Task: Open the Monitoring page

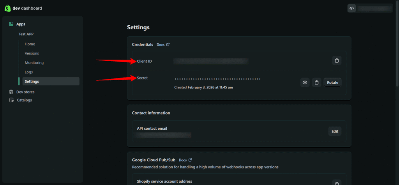Action: [x=34, y=63]
